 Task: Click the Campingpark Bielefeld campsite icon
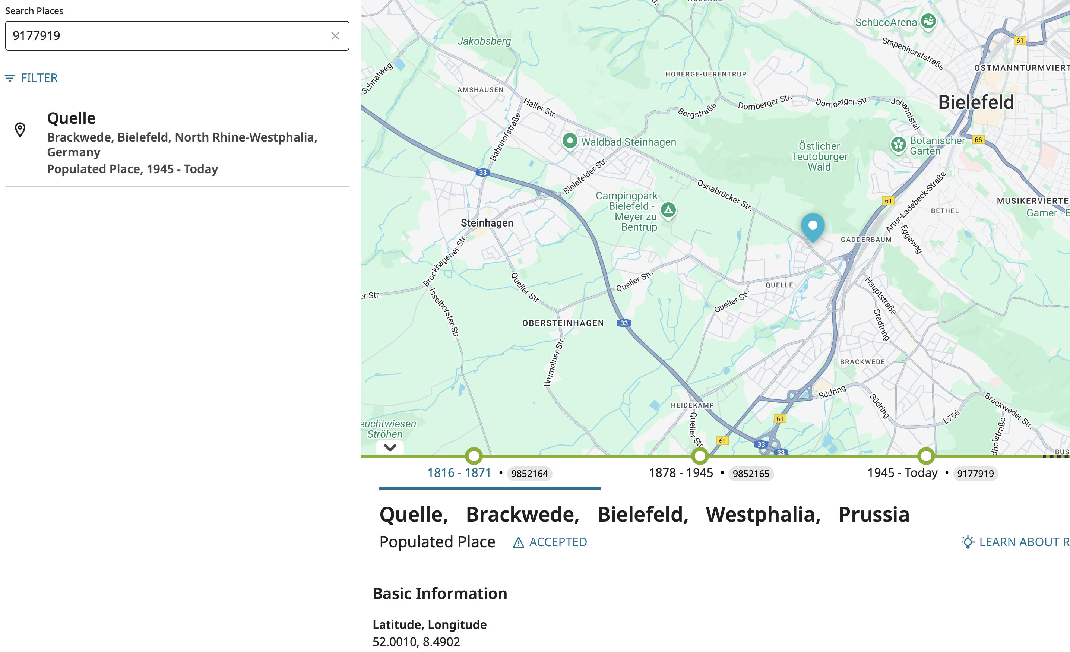(668, 210)
